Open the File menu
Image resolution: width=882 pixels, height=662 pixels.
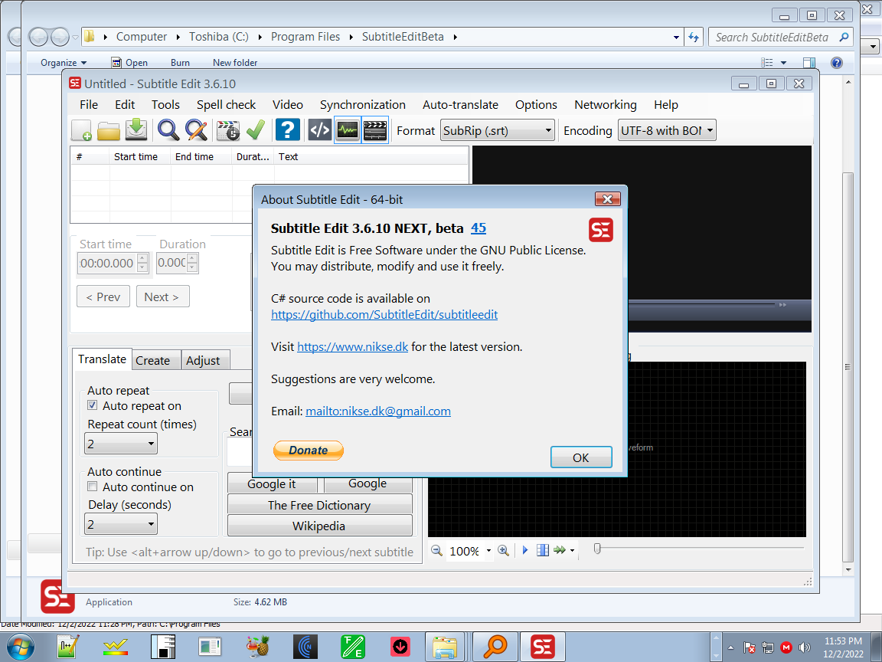89,105
